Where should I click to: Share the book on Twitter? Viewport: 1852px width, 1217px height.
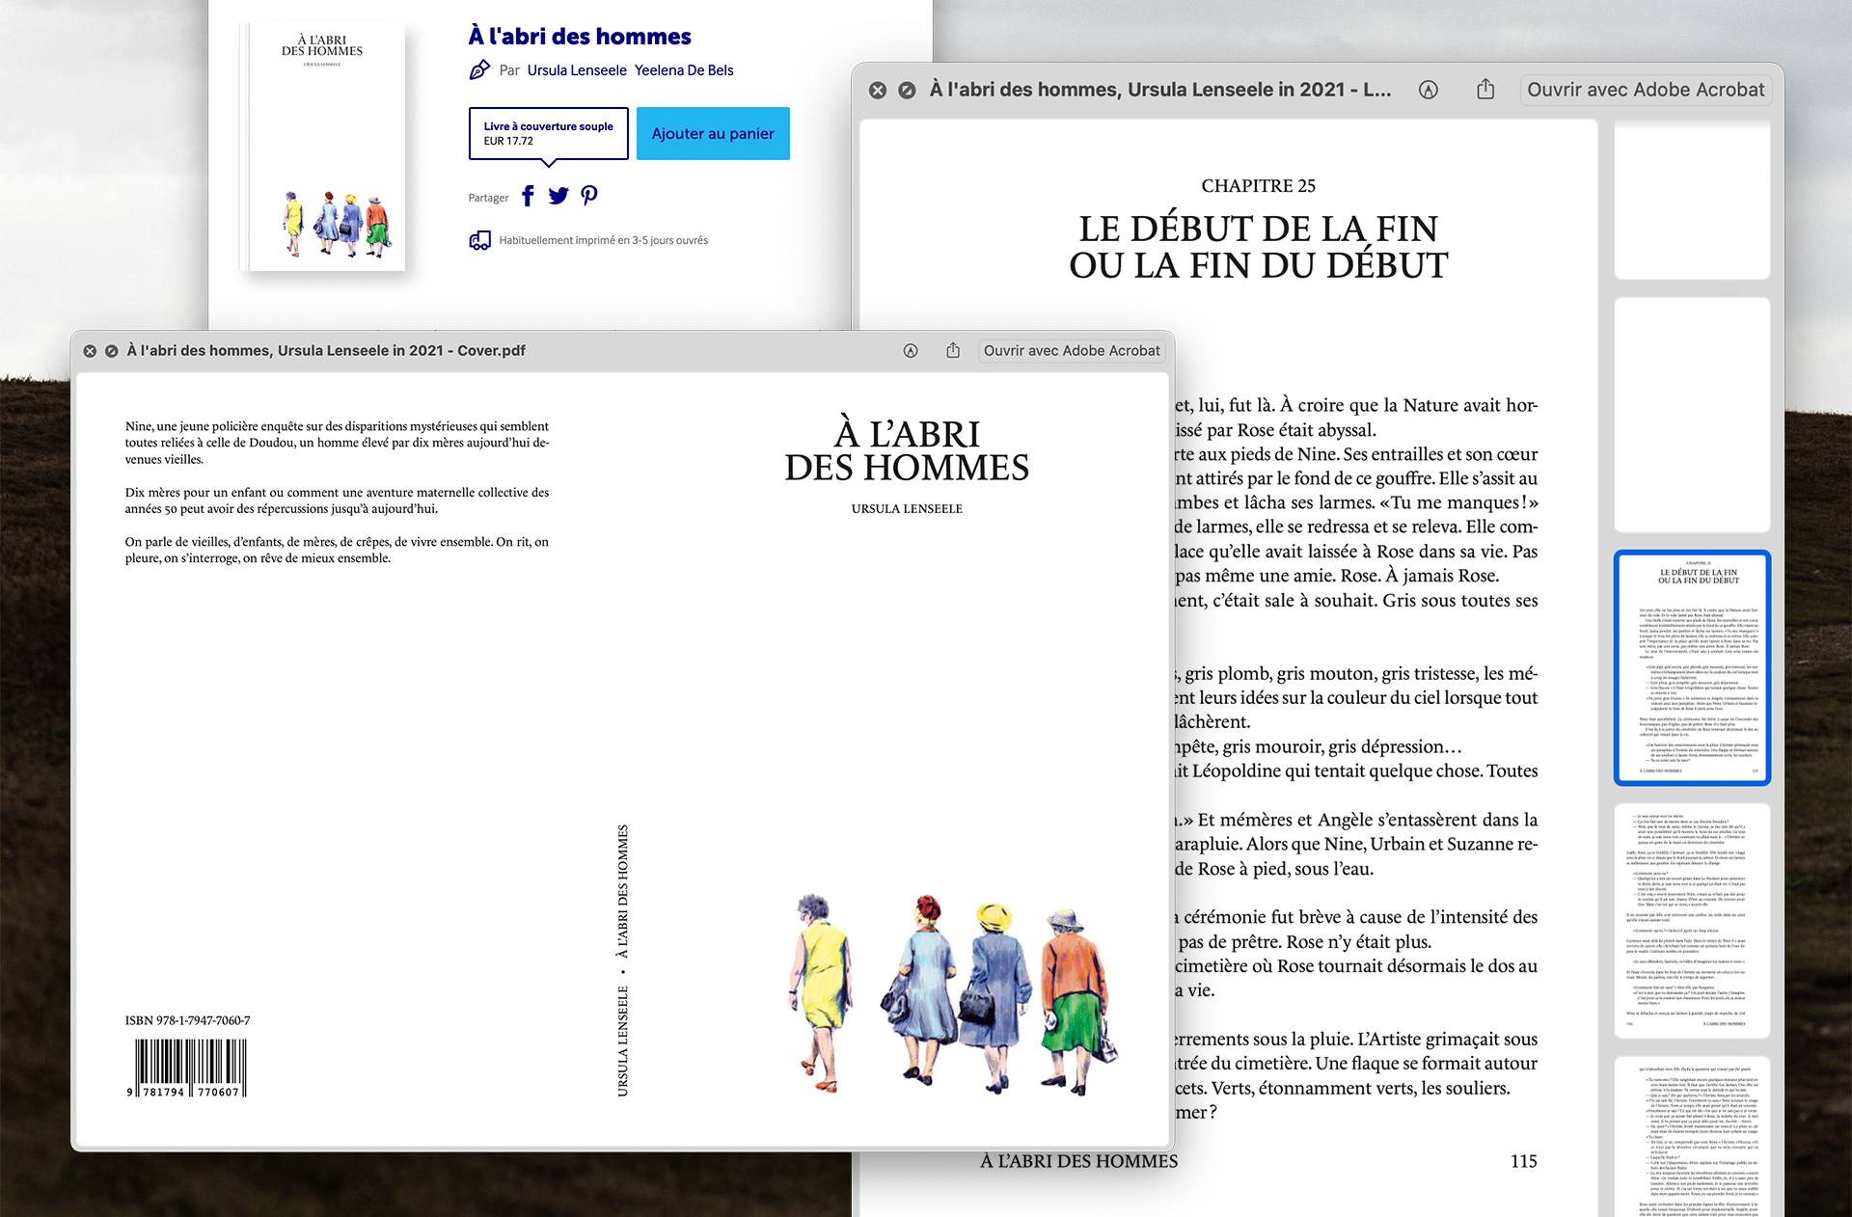click(558, 197)
